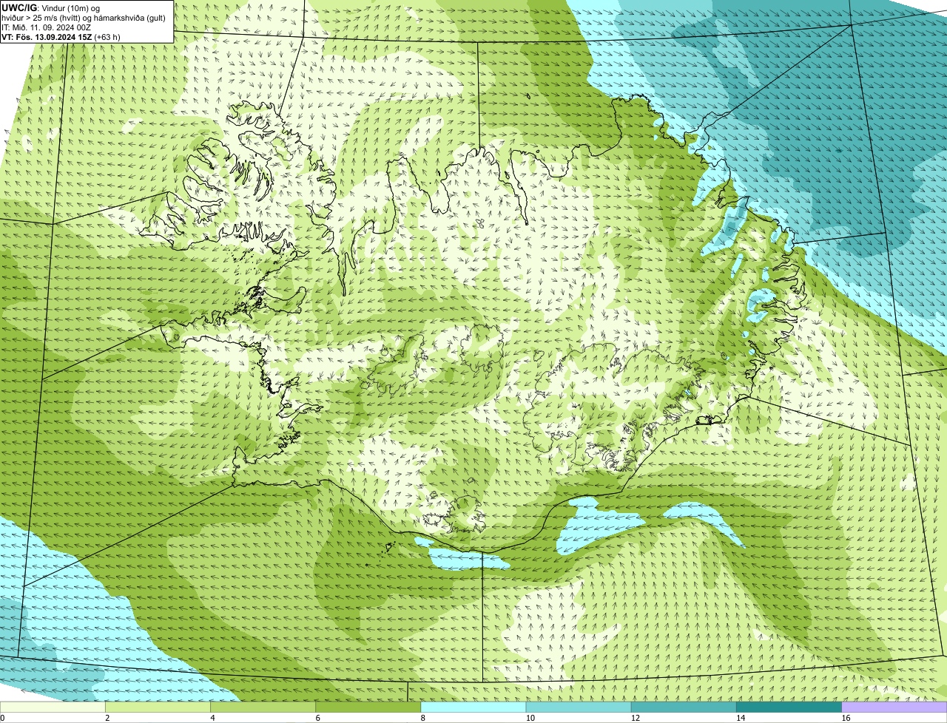Click the legend value label '6'
Screen dimensions: 947x723
tap(317, 718)
